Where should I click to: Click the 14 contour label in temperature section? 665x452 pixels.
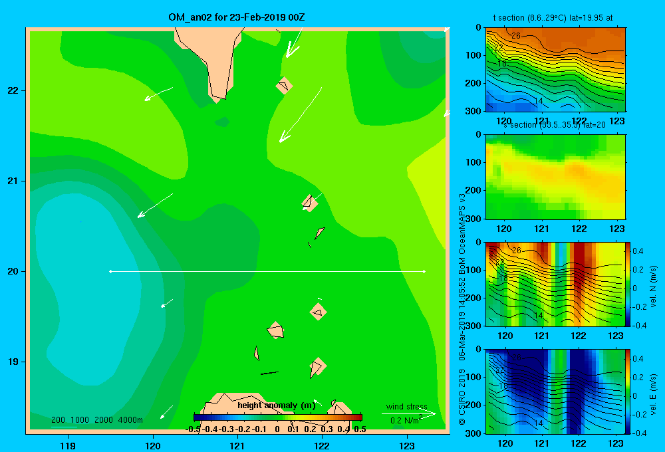(538, 101)
